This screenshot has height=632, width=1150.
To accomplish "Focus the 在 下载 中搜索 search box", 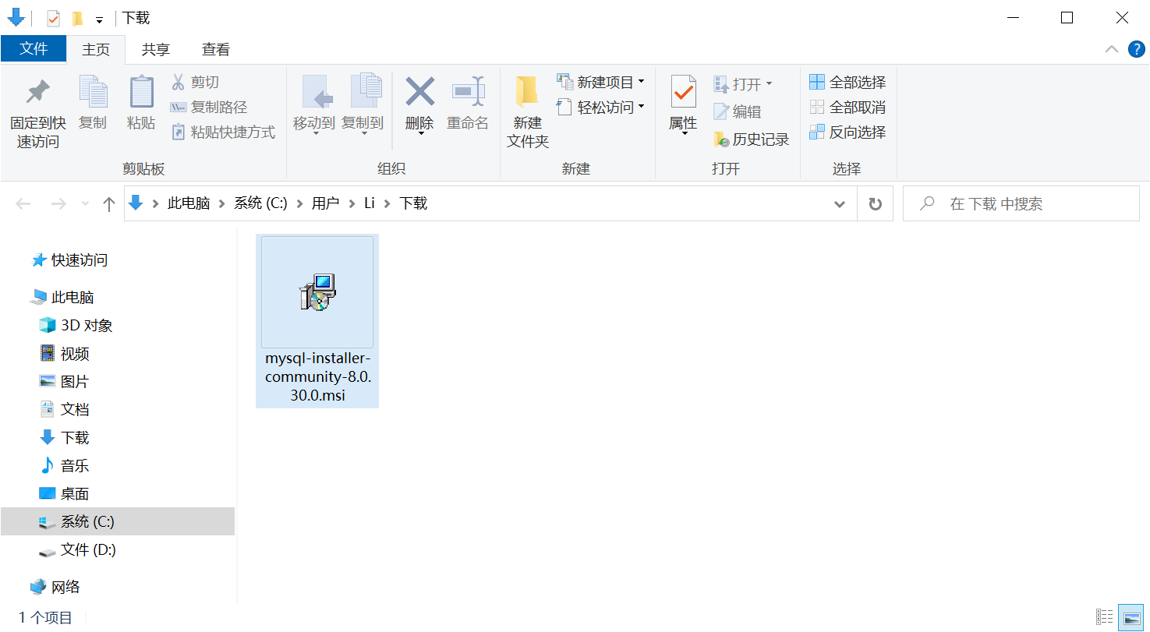I will 1021,203.
